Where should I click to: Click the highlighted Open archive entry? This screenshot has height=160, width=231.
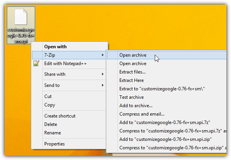[x=167, y=55]
